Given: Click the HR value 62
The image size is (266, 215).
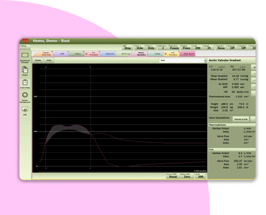Looking at the screenshot, I should (x=233, y=92).
